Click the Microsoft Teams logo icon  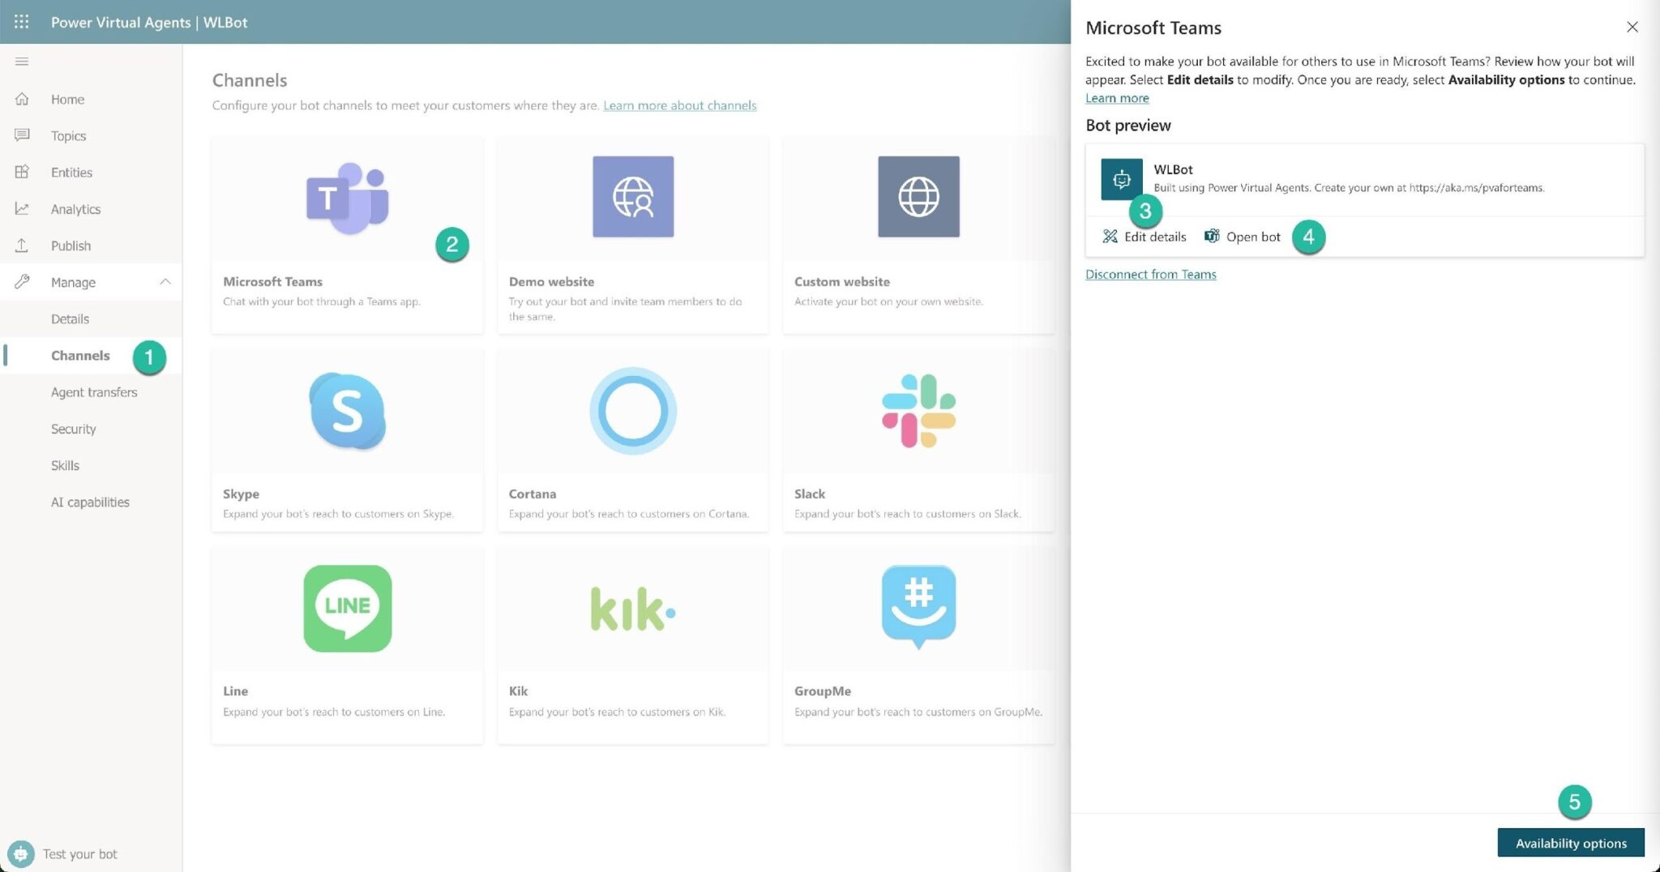[348, 198]
